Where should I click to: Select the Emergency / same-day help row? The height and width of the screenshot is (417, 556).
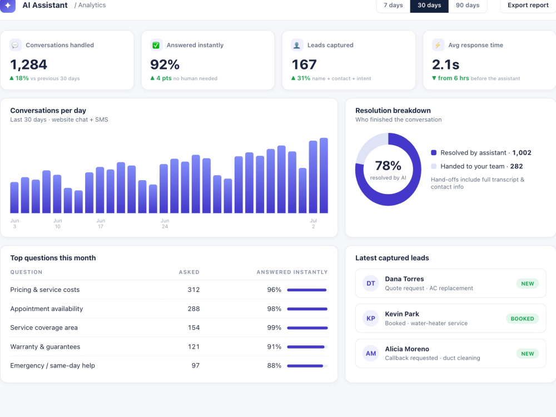(x=169, y=366)
